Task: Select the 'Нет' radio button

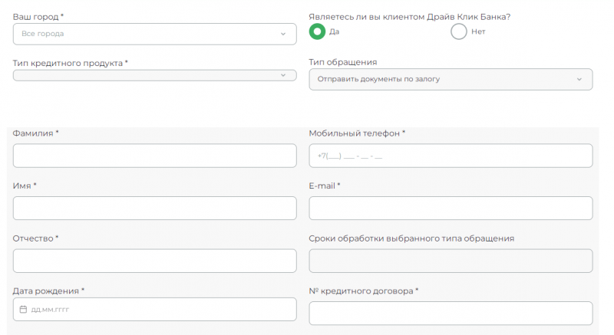Action: tap(458, 31)
